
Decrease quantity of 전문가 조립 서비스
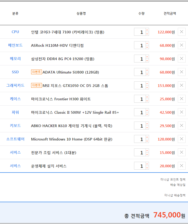[147, 154]
